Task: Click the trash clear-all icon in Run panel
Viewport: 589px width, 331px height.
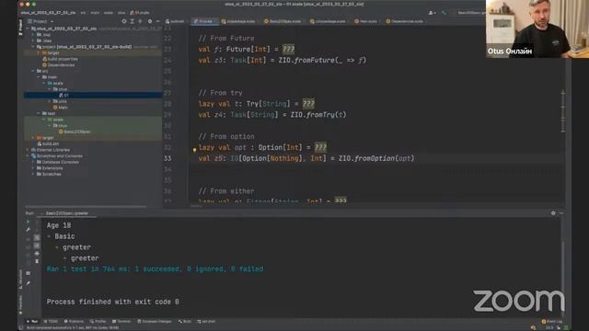Action: (x=37, y=261)
